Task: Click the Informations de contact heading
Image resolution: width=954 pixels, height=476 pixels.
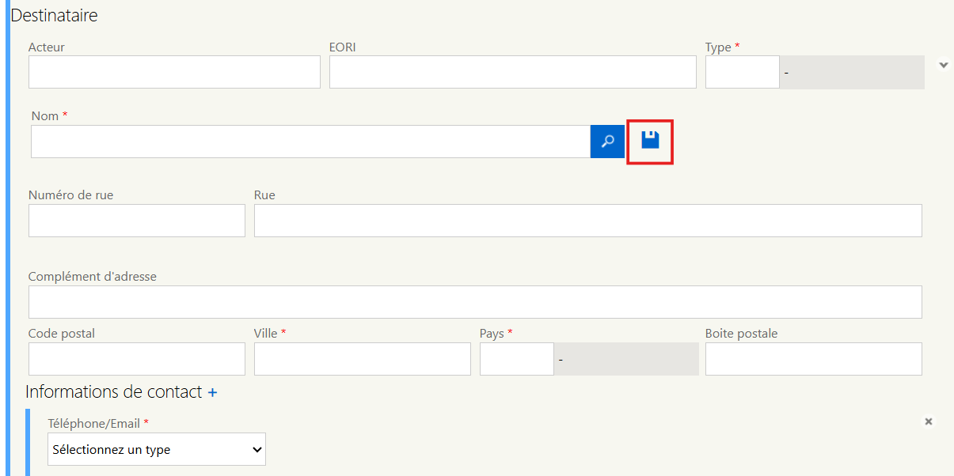Action: (113, 392)
